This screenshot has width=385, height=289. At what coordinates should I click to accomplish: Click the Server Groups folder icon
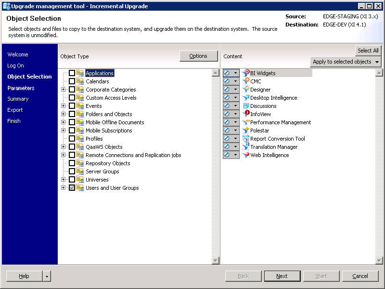pyautogui.click(x=80, y=171)
